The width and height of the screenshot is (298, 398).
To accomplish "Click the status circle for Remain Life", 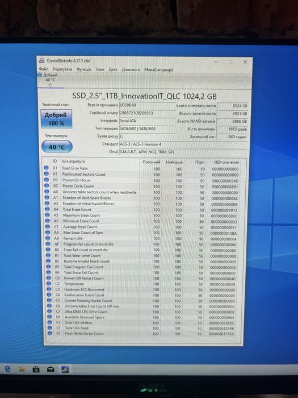I will pos(48,238).
